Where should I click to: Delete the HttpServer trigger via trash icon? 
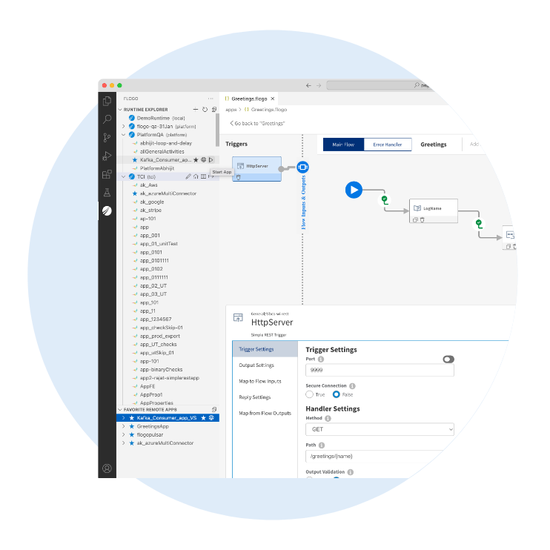tap(239, 177)
